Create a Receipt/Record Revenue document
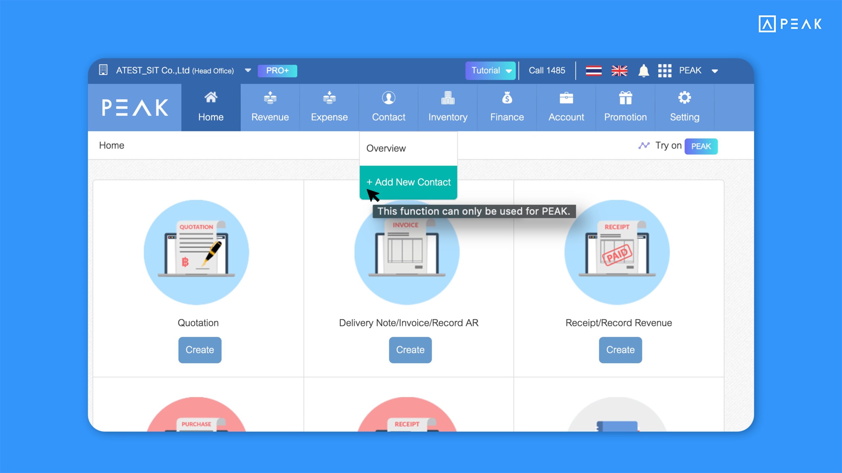This screenshot has height=473, width=842. tap(620, 350)
